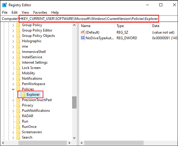The image size is (178, 146).
Task: Click the tree pane vertical scrollbar thumb
Action: [x=74, y=102]
